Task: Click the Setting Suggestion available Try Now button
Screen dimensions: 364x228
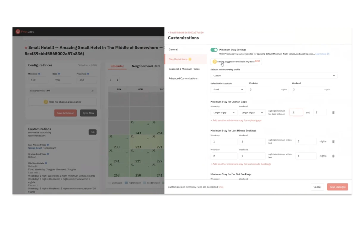Action: 236,61
